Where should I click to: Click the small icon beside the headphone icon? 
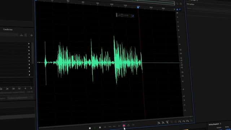tap(180, 10)
